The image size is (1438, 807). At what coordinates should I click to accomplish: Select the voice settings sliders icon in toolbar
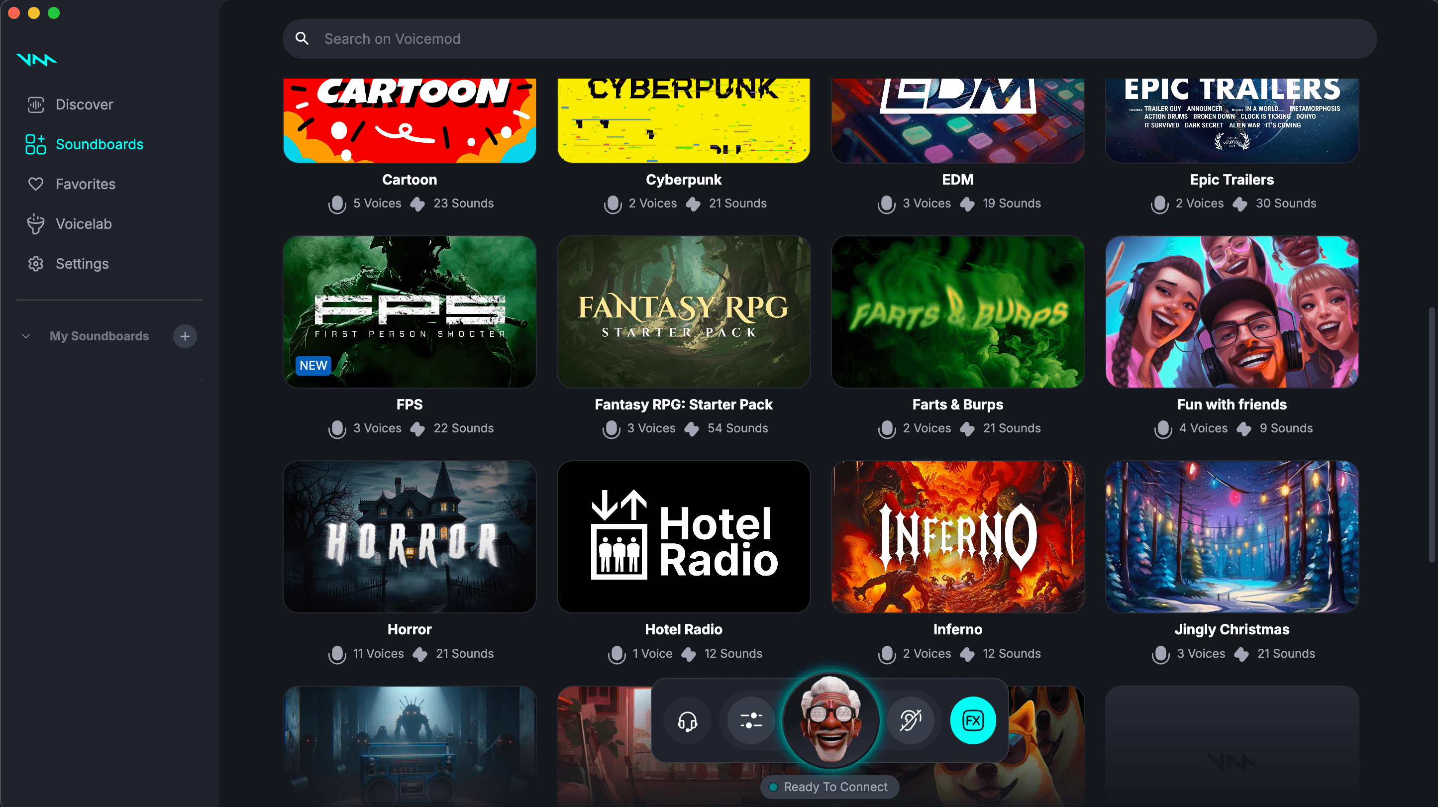click(x=751, y=720)
